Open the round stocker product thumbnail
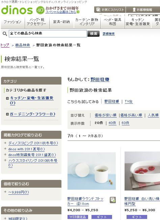This screenshot has height=220, width=160. coord(91,171)
